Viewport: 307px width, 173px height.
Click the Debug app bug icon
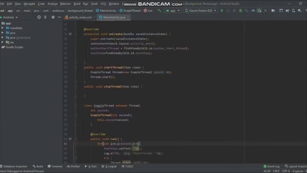pyautogui.click(x=240, y=11)
